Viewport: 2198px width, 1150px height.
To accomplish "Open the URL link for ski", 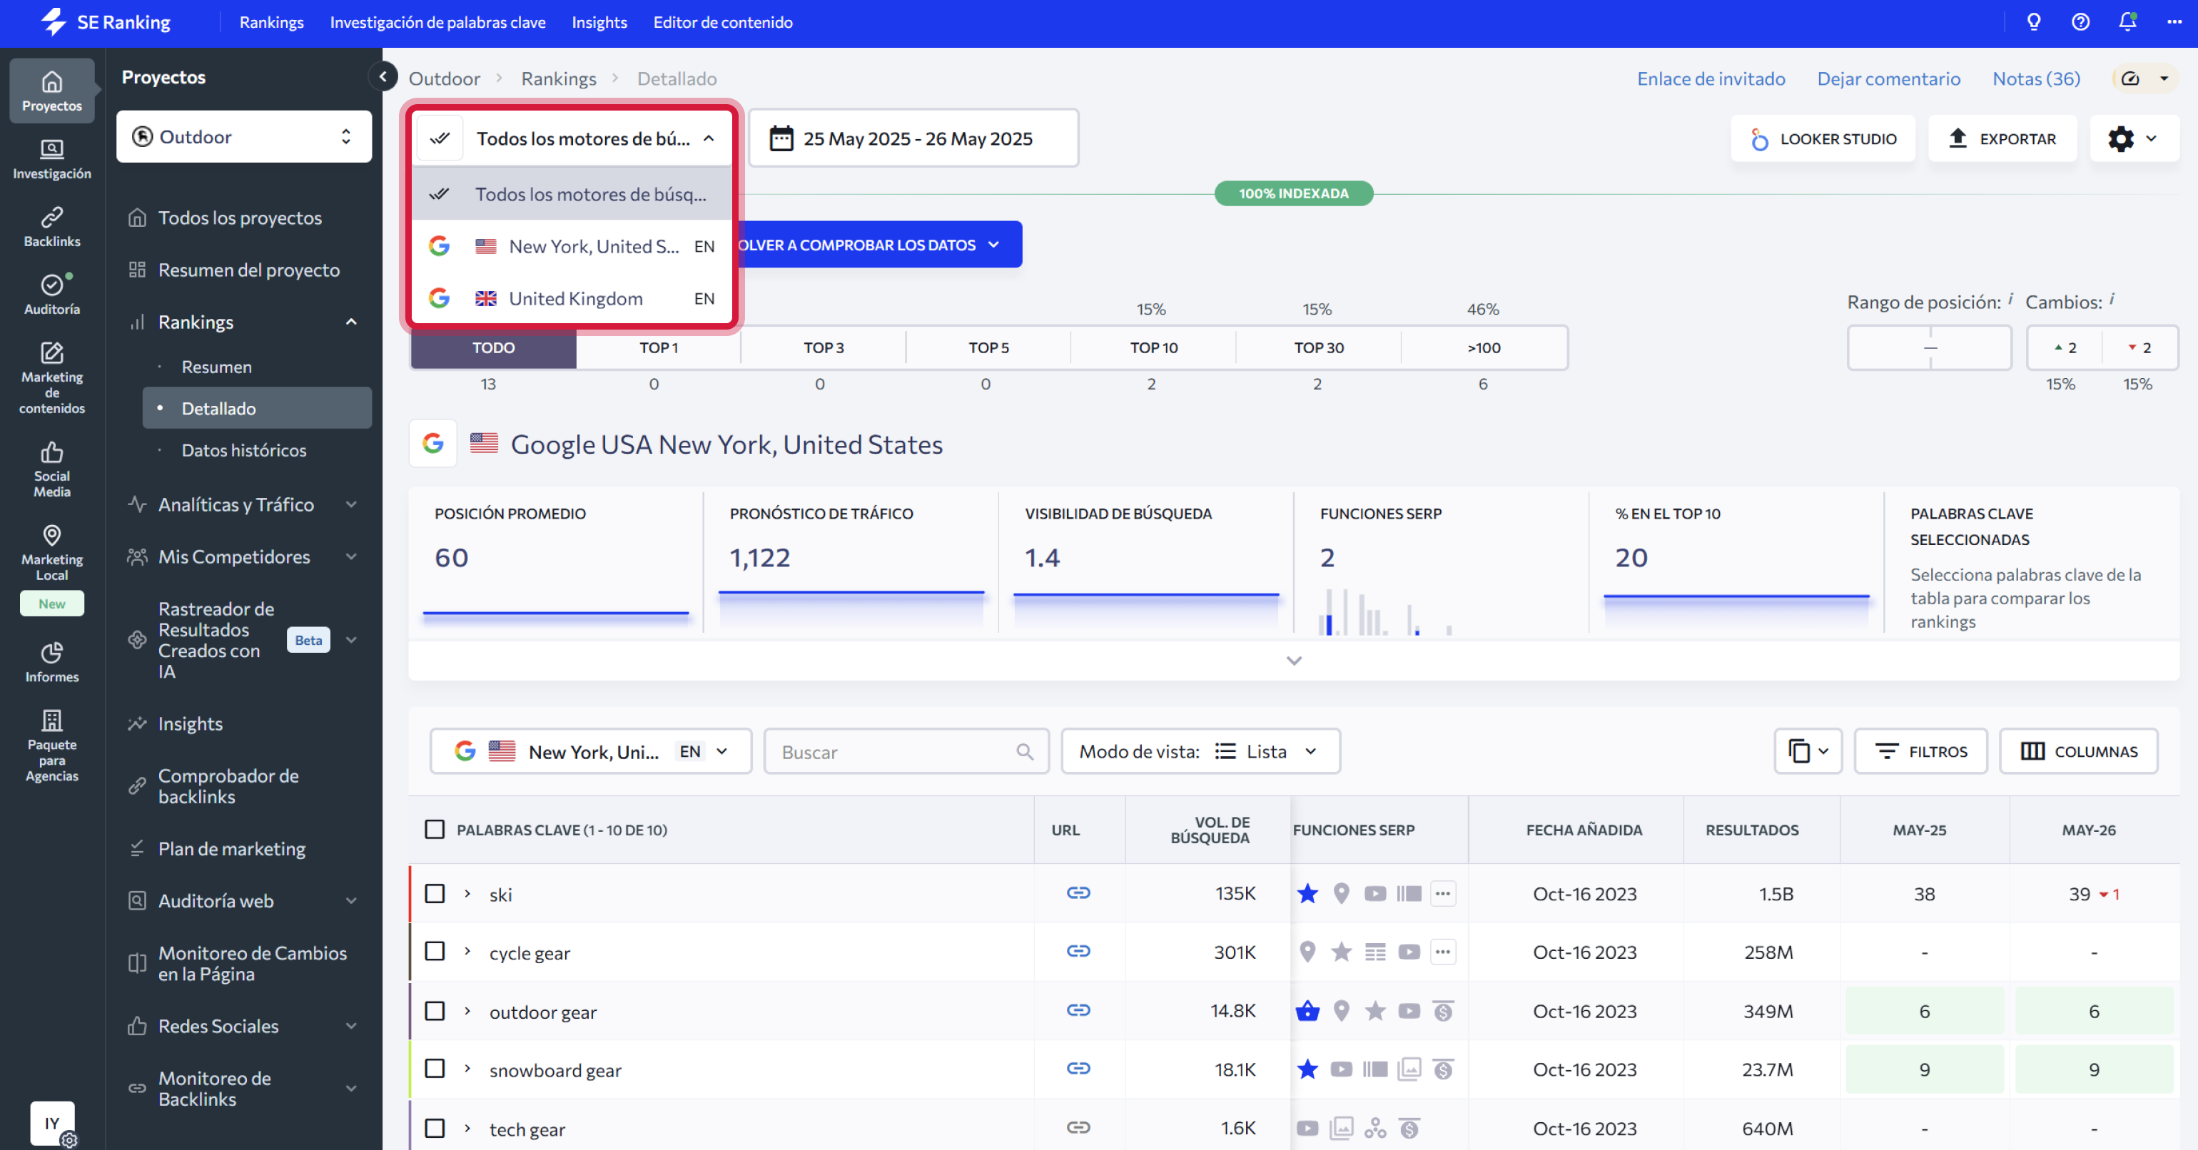I will point(1078,892).
